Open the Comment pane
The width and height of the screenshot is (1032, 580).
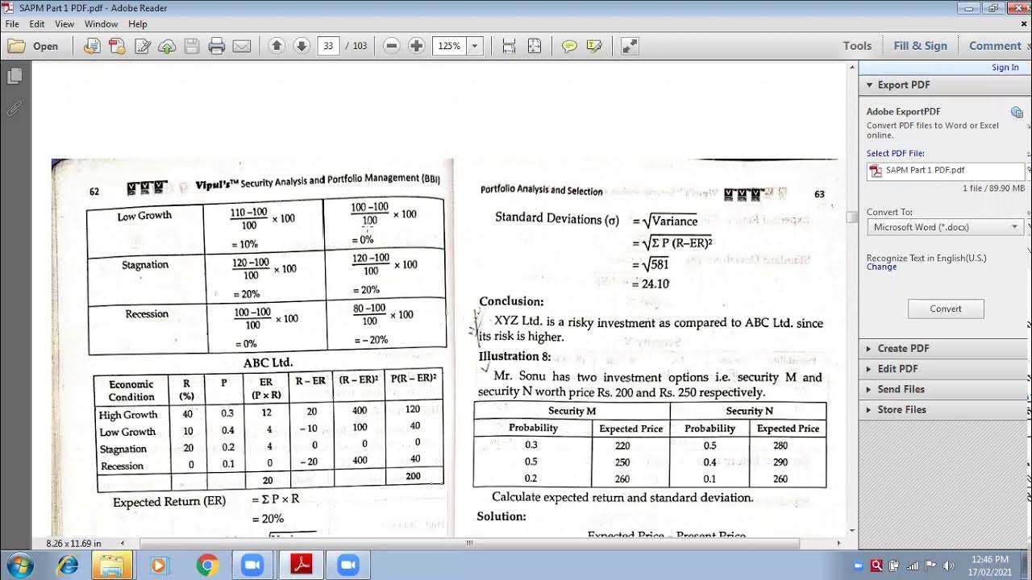pyautogui.click(x=994, y=46)
